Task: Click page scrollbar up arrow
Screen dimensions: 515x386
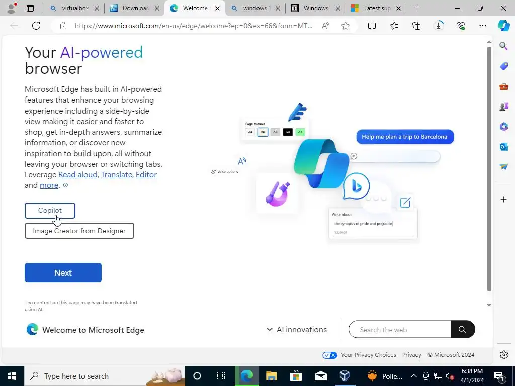Action: [x=489, y=42]
